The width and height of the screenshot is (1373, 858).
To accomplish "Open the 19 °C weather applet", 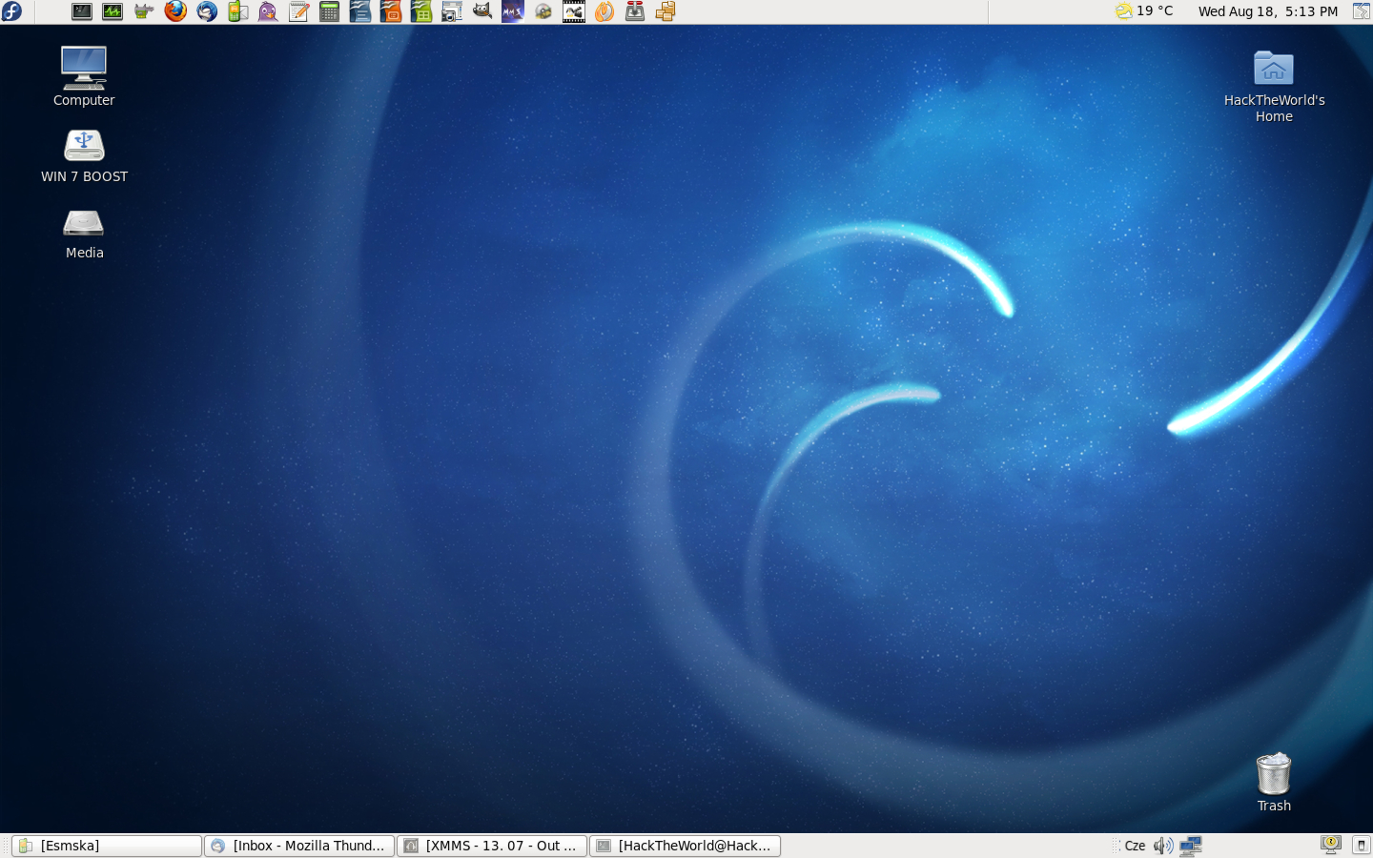I will coord(1145,11).
